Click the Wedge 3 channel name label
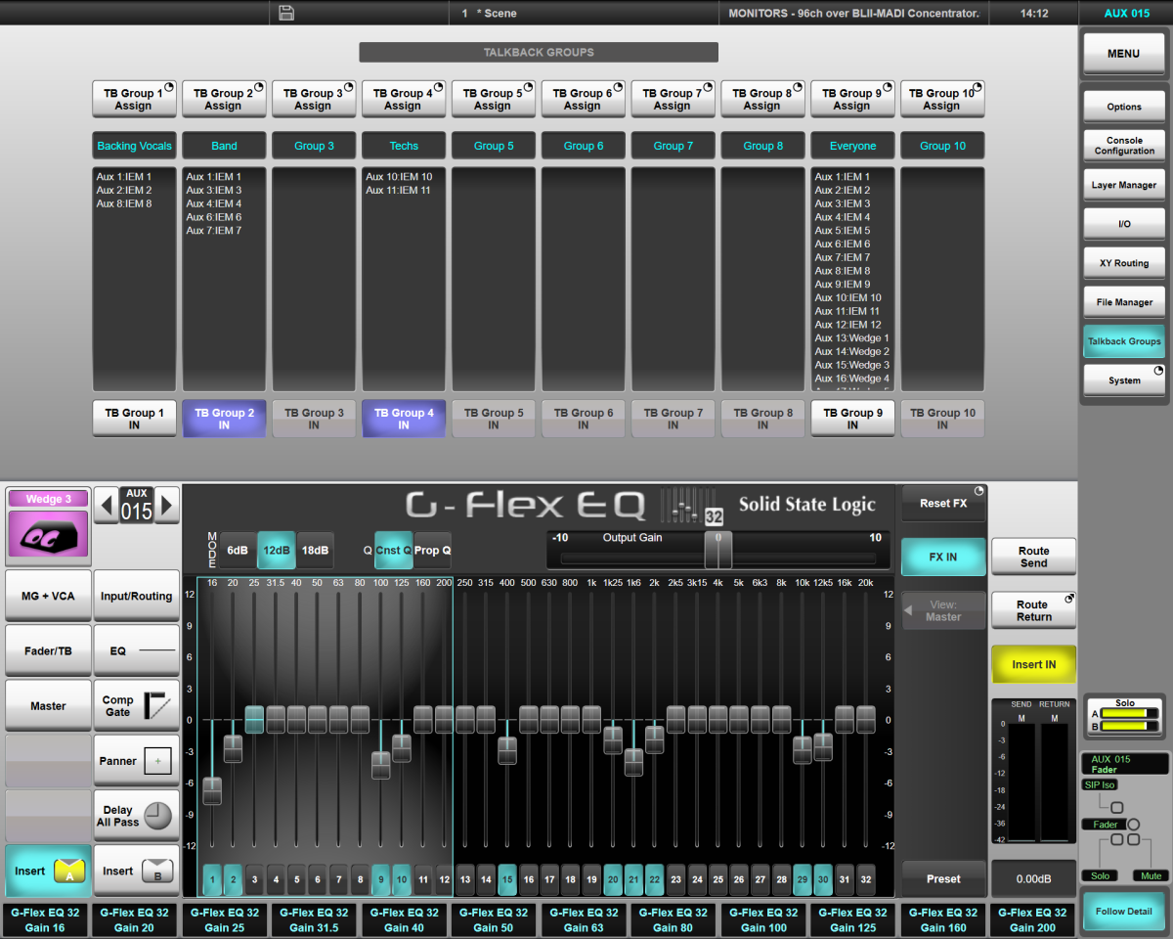Viewport: 1173px width, 939px height. coord(49,499)
